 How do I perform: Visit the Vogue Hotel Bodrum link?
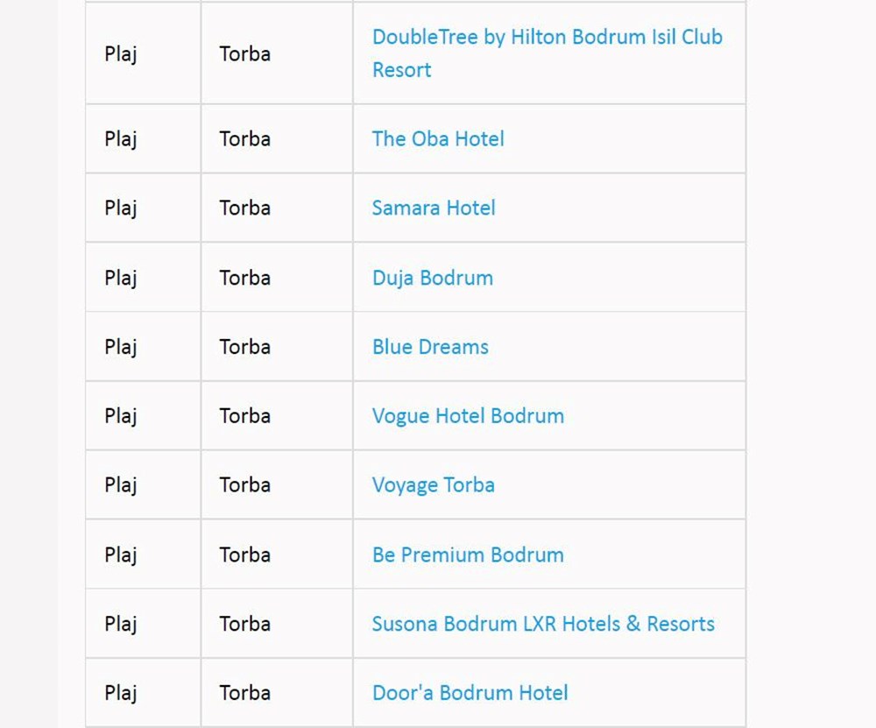pos(468,416)
